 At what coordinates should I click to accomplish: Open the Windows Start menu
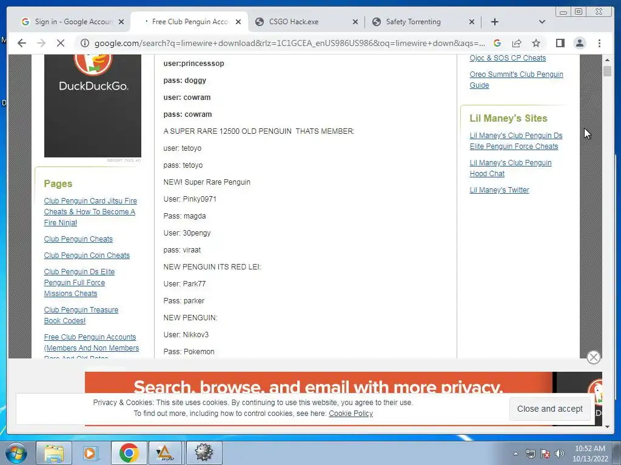pos(16,453)
